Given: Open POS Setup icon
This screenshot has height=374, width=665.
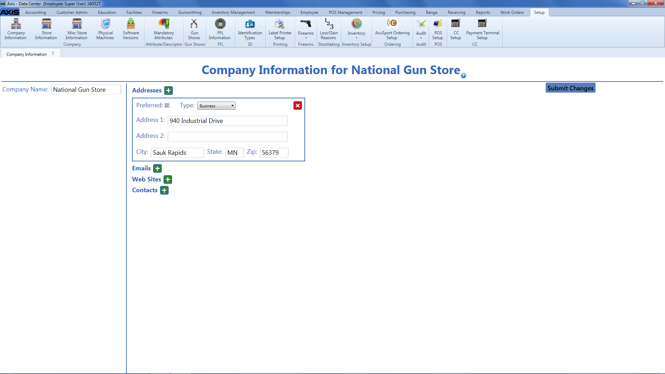Looking at the screenshot, I should [438, 29].
